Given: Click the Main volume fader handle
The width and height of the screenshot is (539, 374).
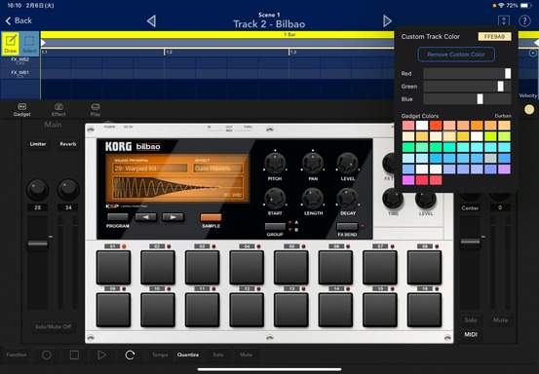Looking at the screenshot, I should click(x=37, y=243).
